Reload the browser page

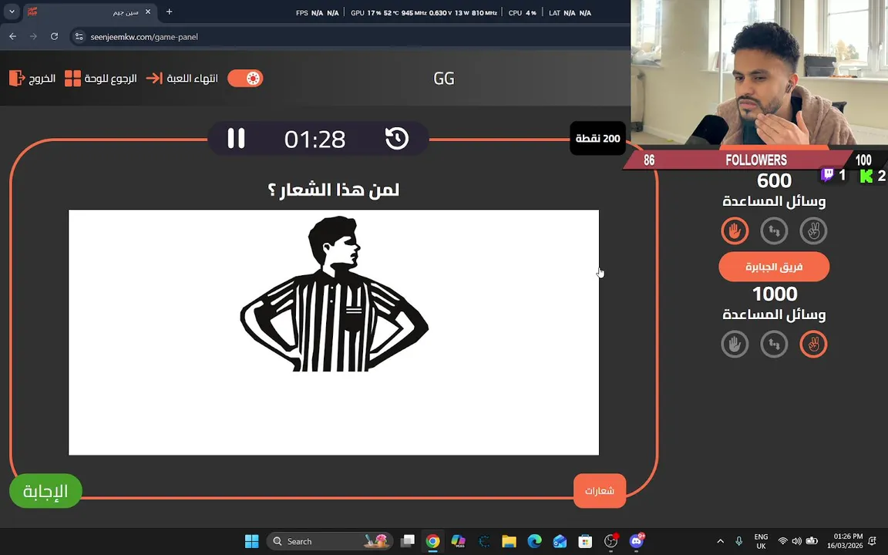point(54,36)
